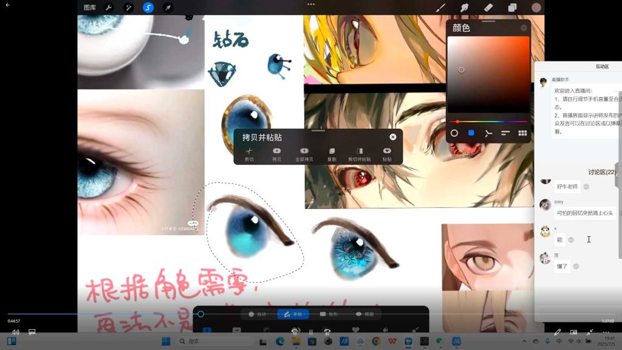The height and width of the screenshot is (350, 622).
Task: Adjust the video player volume icon
Action: click(15, 332)
